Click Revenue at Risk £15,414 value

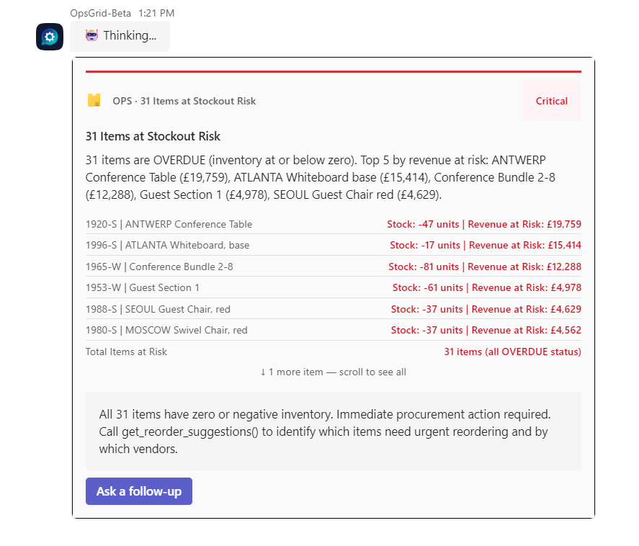(x=525, y=246)
